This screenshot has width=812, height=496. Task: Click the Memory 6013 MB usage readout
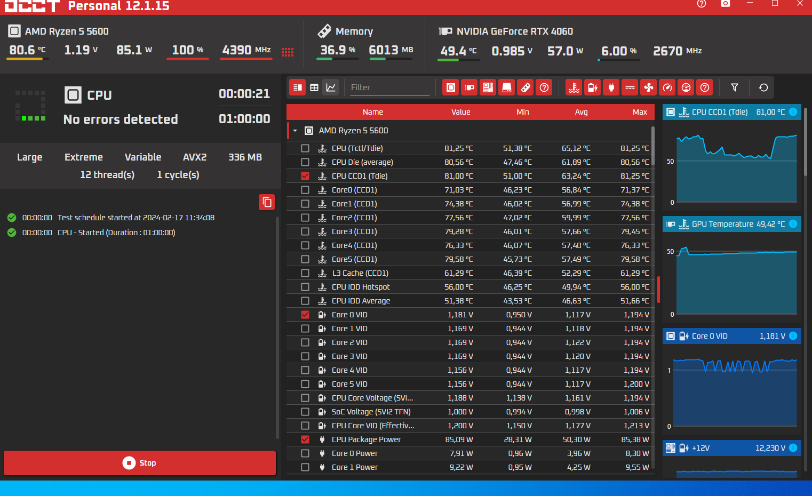point(391,50)
